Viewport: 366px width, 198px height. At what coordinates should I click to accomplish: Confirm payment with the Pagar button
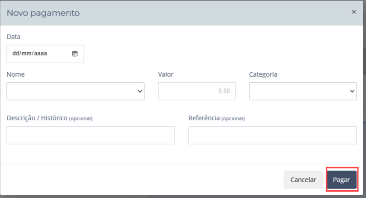tap(342, 180)
